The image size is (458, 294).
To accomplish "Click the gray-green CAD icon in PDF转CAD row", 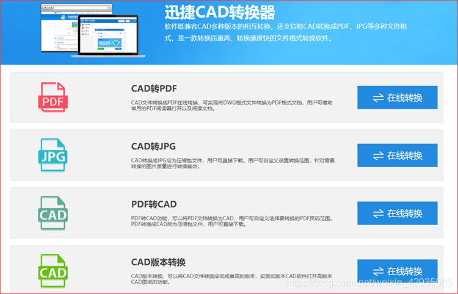I will (53, 213).
